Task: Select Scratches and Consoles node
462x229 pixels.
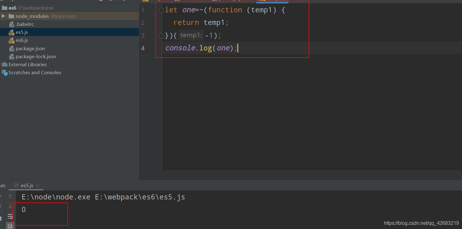Action: (35, 72)
